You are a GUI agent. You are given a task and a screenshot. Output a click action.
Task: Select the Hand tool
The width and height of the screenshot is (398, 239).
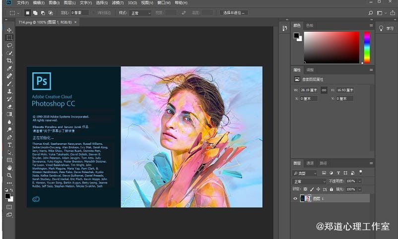[x=9, y=168]
